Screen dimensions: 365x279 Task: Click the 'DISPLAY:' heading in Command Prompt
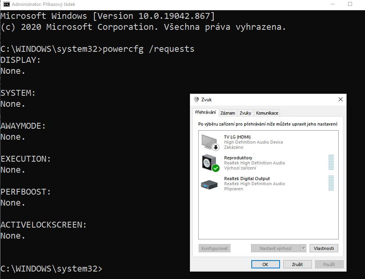[x=20, y=60]
